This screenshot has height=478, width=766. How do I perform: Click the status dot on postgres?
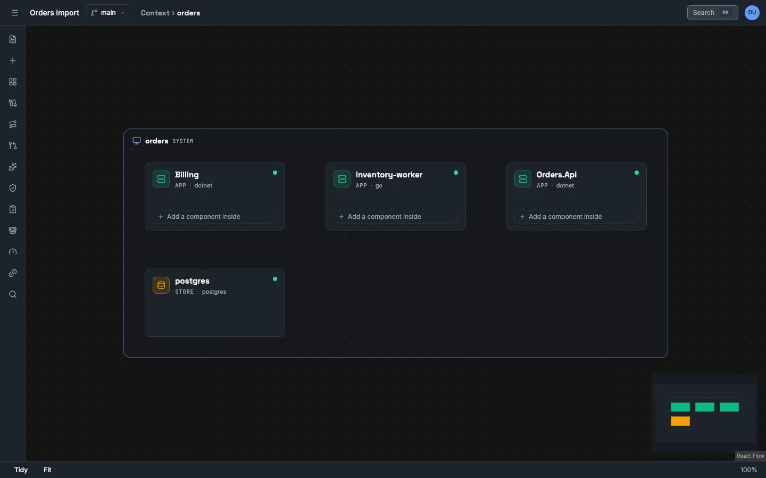(x=275, y=279)
